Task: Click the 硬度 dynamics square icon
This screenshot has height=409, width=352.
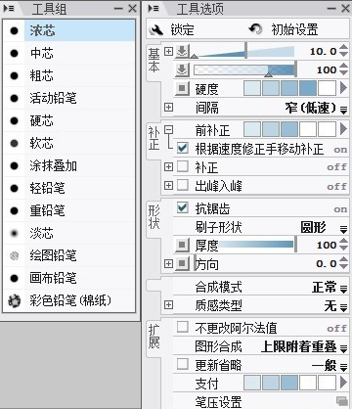Action: coord(182,88)
